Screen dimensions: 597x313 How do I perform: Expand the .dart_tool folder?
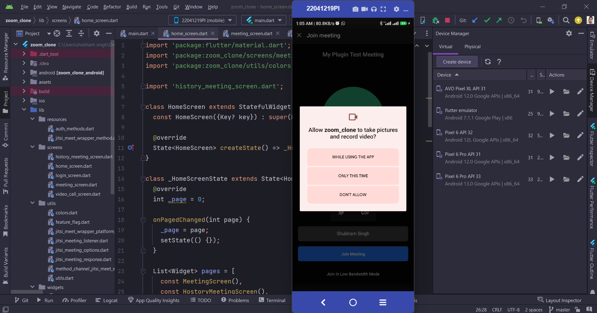pos(24,54)
